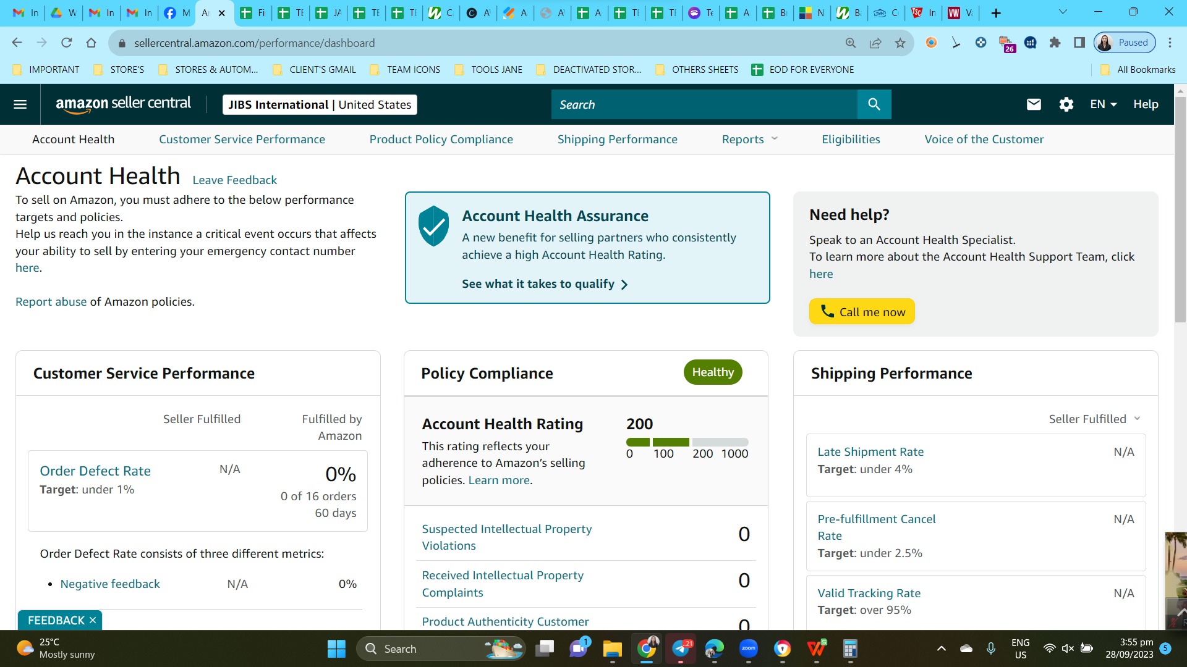
Task: Select the Account Health tab
Action: [x=74, y=140]
